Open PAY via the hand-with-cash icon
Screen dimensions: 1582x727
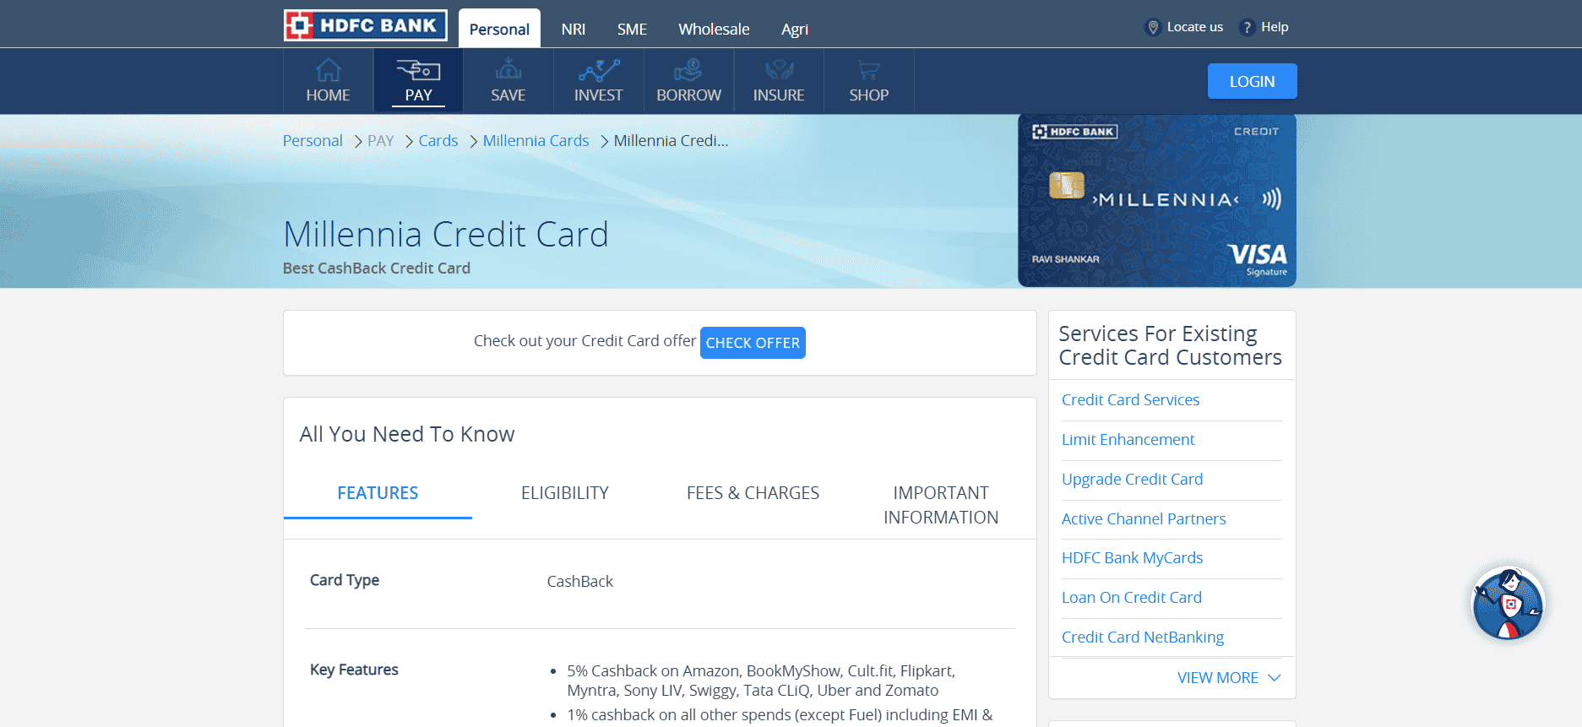(418, 70)
